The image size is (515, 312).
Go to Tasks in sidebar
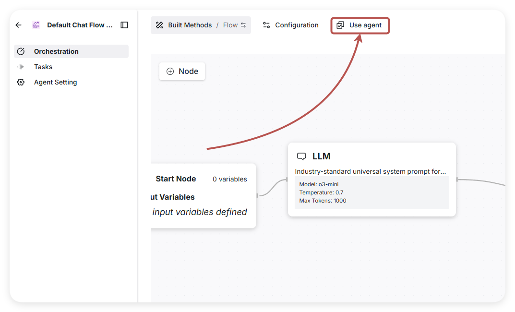(x=43, y=67)
